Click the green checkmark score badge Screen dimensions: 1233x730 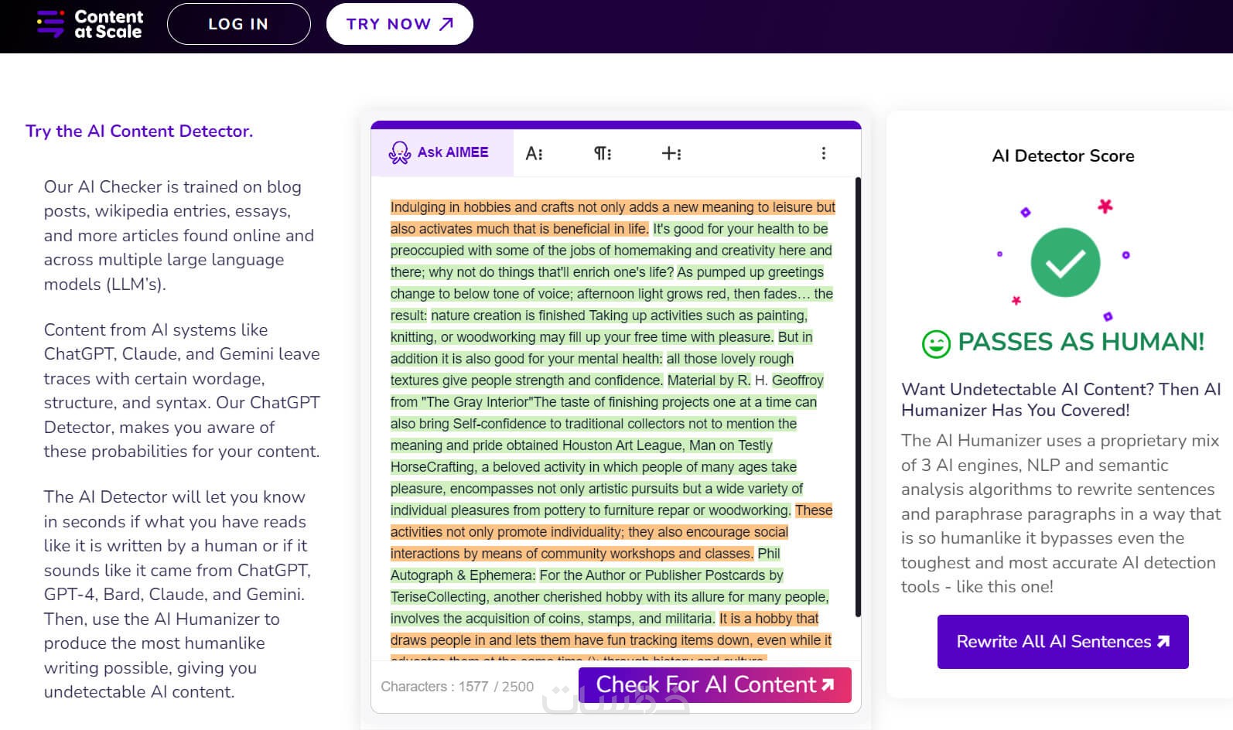[x=1065, y=262]
